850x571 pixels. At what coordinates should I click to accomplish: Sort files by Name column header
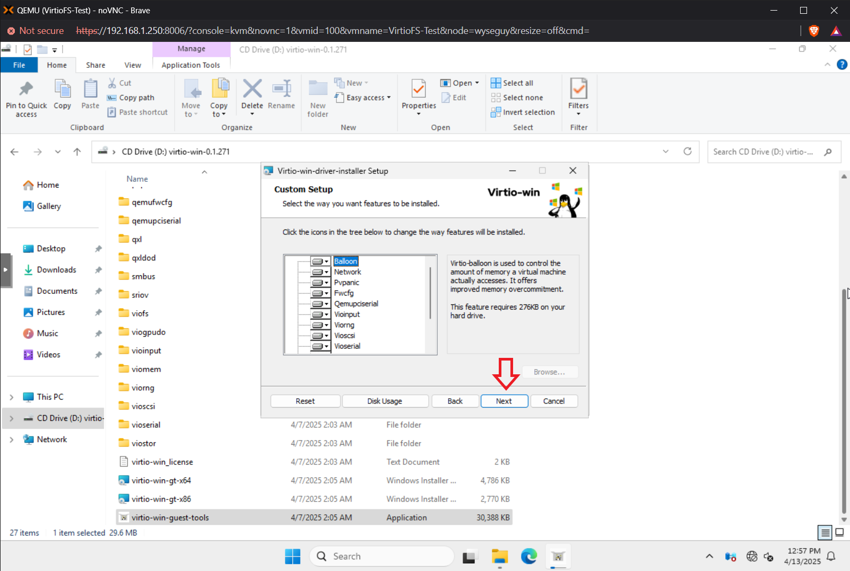(x=137, y=179)
